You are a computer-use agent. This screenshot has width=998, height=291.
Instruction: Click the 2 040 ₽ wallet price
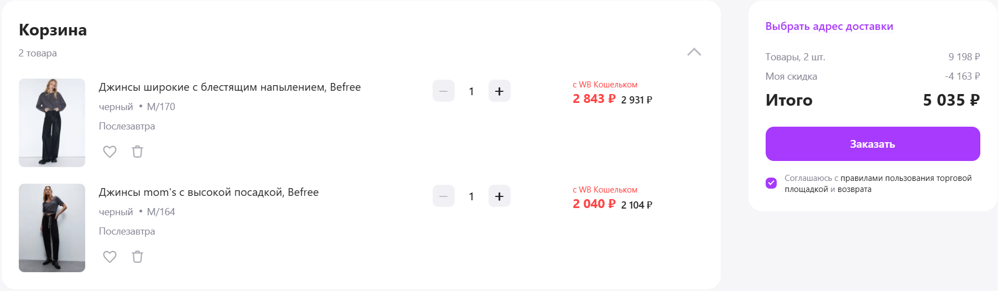pos(594,204)
